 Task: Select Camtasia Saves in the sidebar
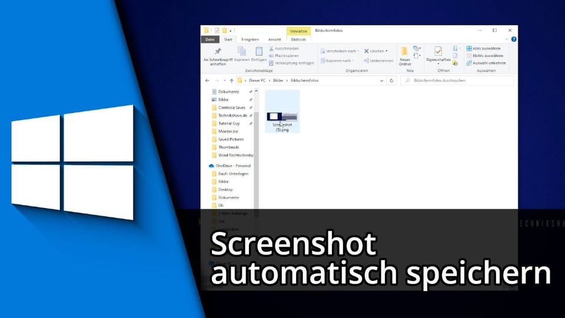pyautogui.click(x=232, y=107)
